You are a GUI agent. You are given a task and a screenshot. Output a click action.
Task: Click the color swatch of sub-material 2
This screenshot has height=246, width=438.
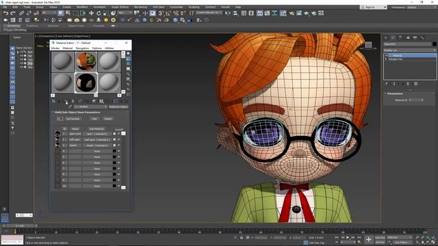tap(114, 139)
